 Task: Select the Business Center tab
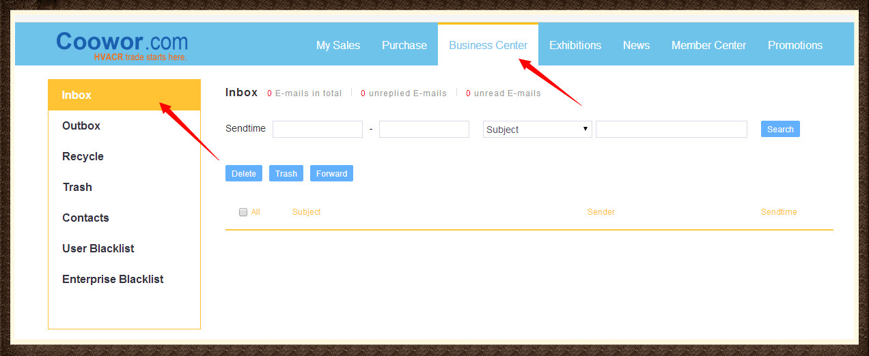[488, 45]
